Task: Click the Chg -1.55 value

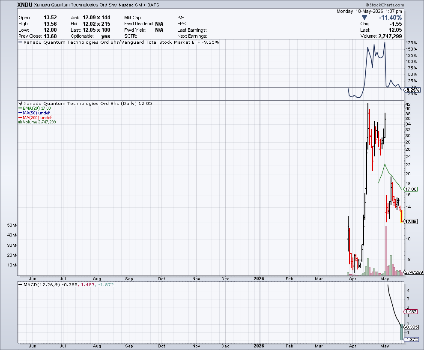Action: tap(396, 24)
